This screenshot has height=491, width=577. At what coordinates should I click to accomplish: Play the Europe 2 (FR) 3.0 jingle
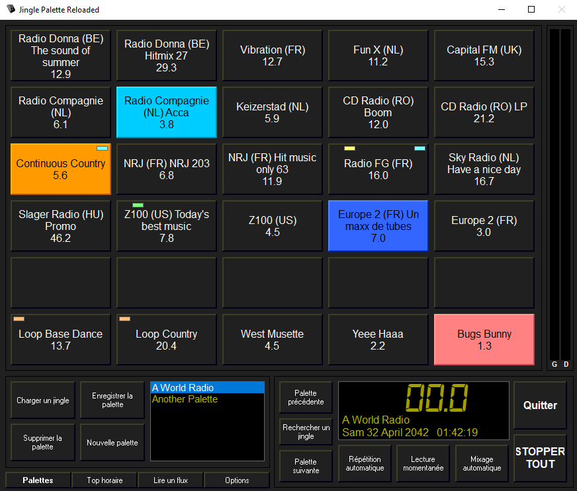484,226
